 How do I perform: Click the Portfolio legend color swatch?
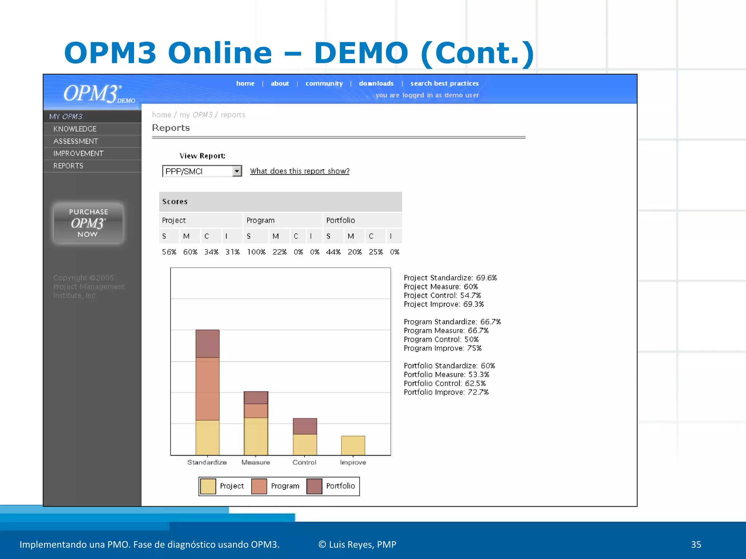[x=314, y=486]
